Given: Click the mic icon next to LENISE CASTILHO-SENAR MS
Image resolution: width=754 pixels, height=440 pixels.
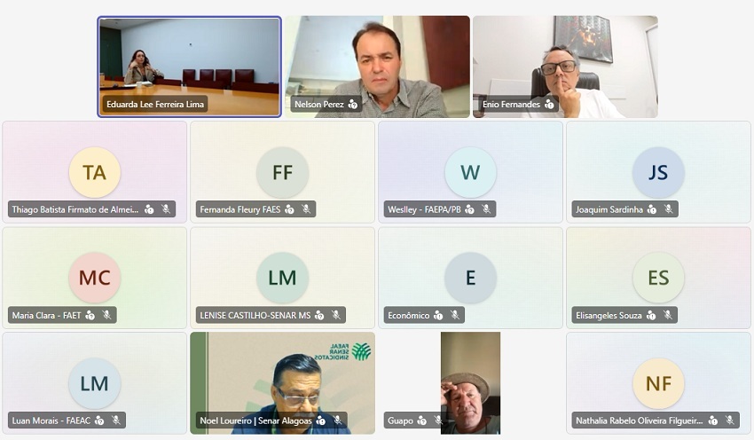Looking at the screenshot, I should pyautogui.click(x=335, y=315).
